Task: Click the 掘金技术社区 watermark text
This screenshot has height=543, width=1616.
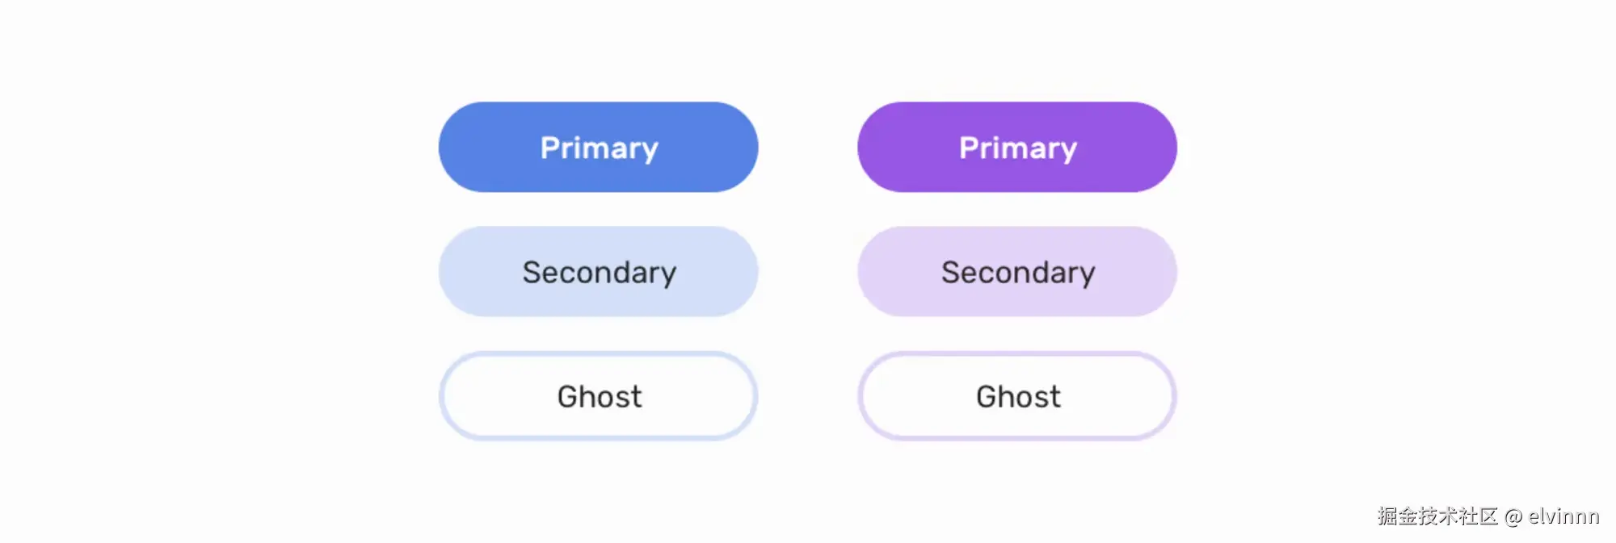Action: [x=1437, y=516]
